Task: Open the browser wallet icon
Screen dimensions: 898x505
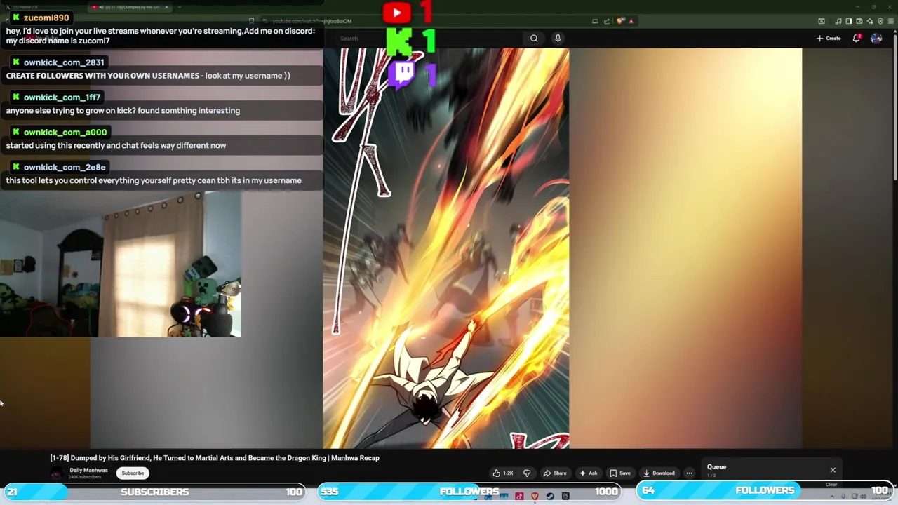Action: click(x=859, y=21)
